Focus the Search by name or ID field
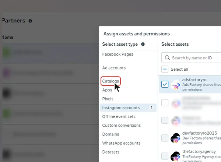 click(x=191, y=58)
